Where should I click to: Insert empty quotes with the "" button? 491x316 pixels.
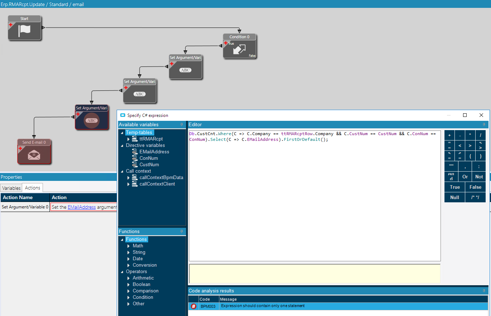point(451,166)
